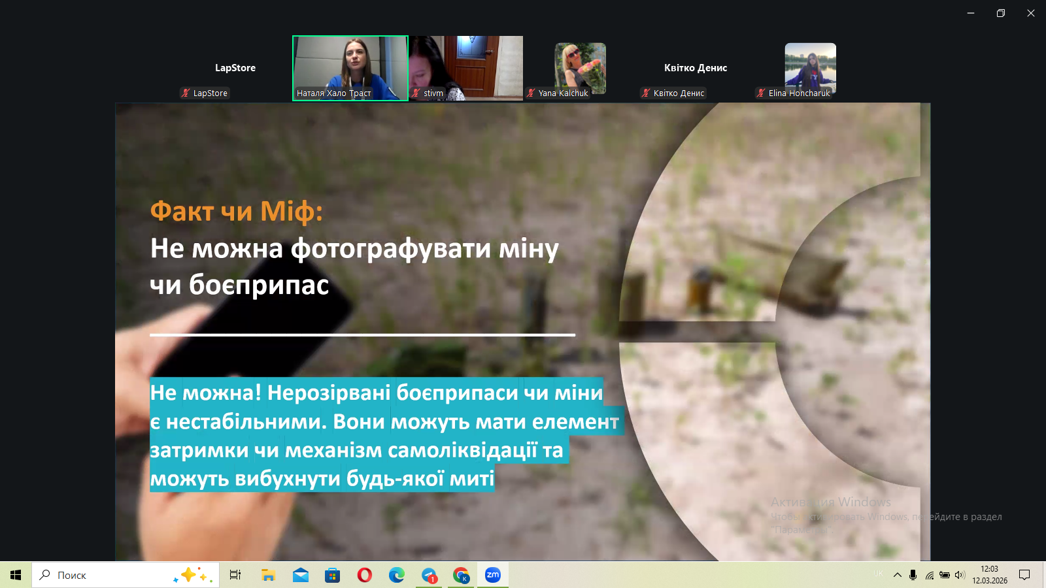
Task: Open Microsoft Store from the taskbar
Action: pos(333,575)
